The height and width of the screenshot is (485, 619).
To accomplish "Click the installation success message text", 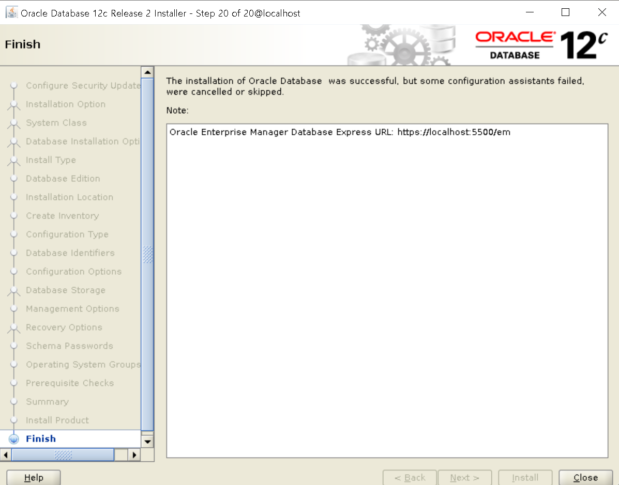I will coord(375,86).
